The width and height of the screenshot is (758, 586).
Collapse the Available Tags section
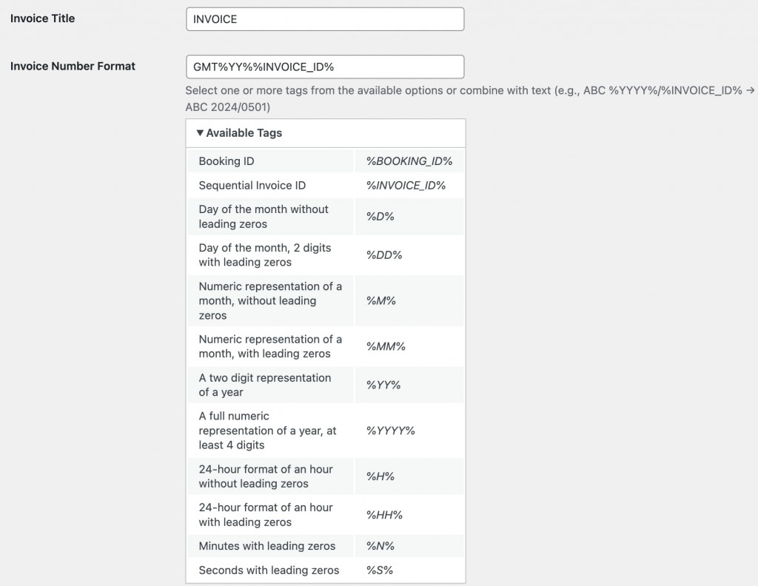point(240,132)
